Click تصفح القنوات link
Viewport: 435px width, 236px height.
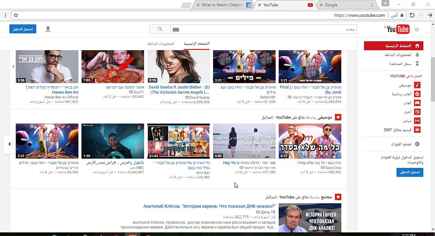[x=401, y=144]
